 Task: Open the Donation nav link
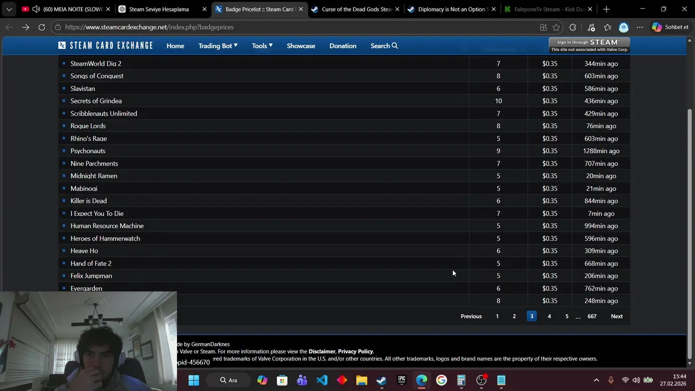(343, 46)
